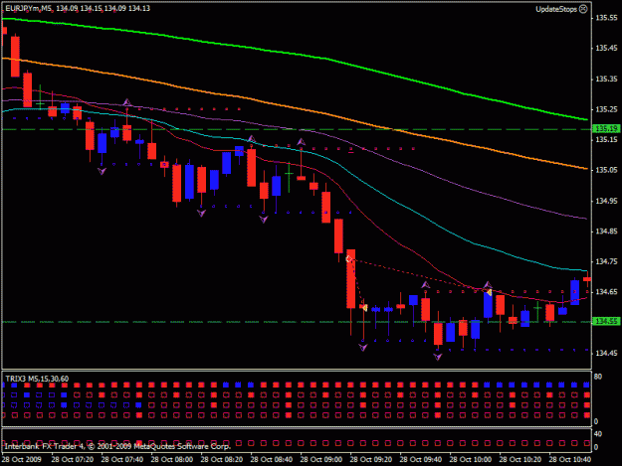Click the 135.35 price scale label
The height and width of the screenshot is (466, 622).
tap(606, 78)
